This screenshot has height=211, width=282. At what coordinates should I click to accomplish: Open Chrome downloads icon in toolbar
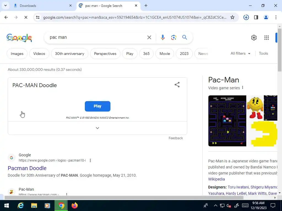click(x=246, y=17)
